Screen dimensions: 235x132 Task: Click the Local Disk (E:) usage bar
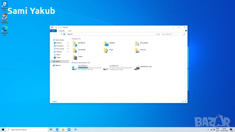coord(121,67)
